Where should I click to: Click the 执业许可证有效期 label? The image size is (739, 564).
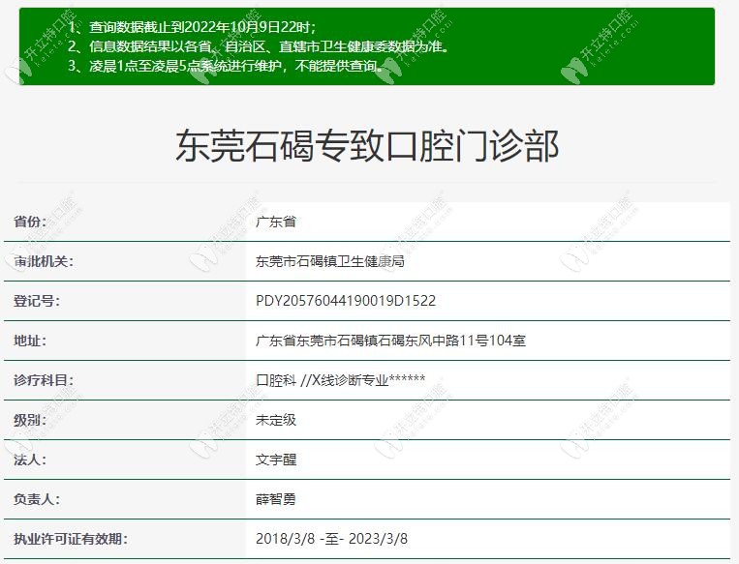tap(71, 538)
